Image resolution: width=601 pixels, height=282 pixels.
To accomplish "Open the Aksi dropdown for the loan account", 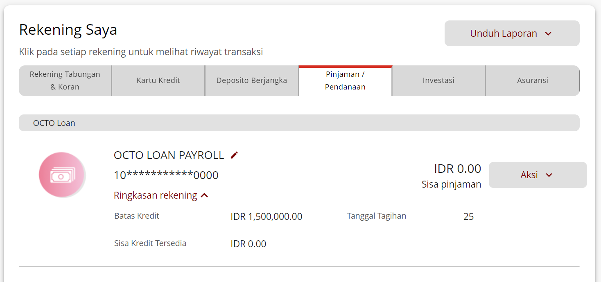I will click(x=538, y=175).
